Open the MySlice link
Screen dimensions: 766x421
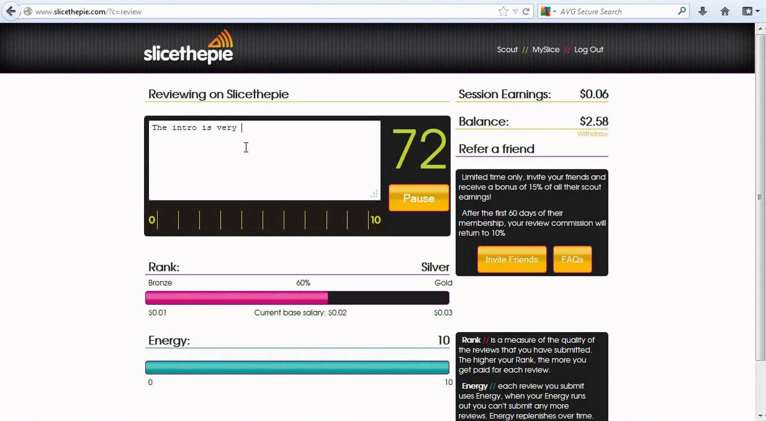(x=546, y=50)
